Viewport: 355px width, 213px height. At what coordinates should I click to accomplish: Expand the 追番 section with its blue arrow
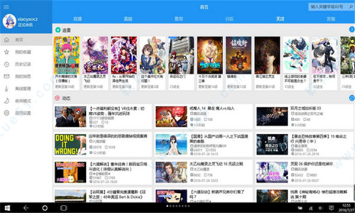pyautogui.click(x=352, y=29)
